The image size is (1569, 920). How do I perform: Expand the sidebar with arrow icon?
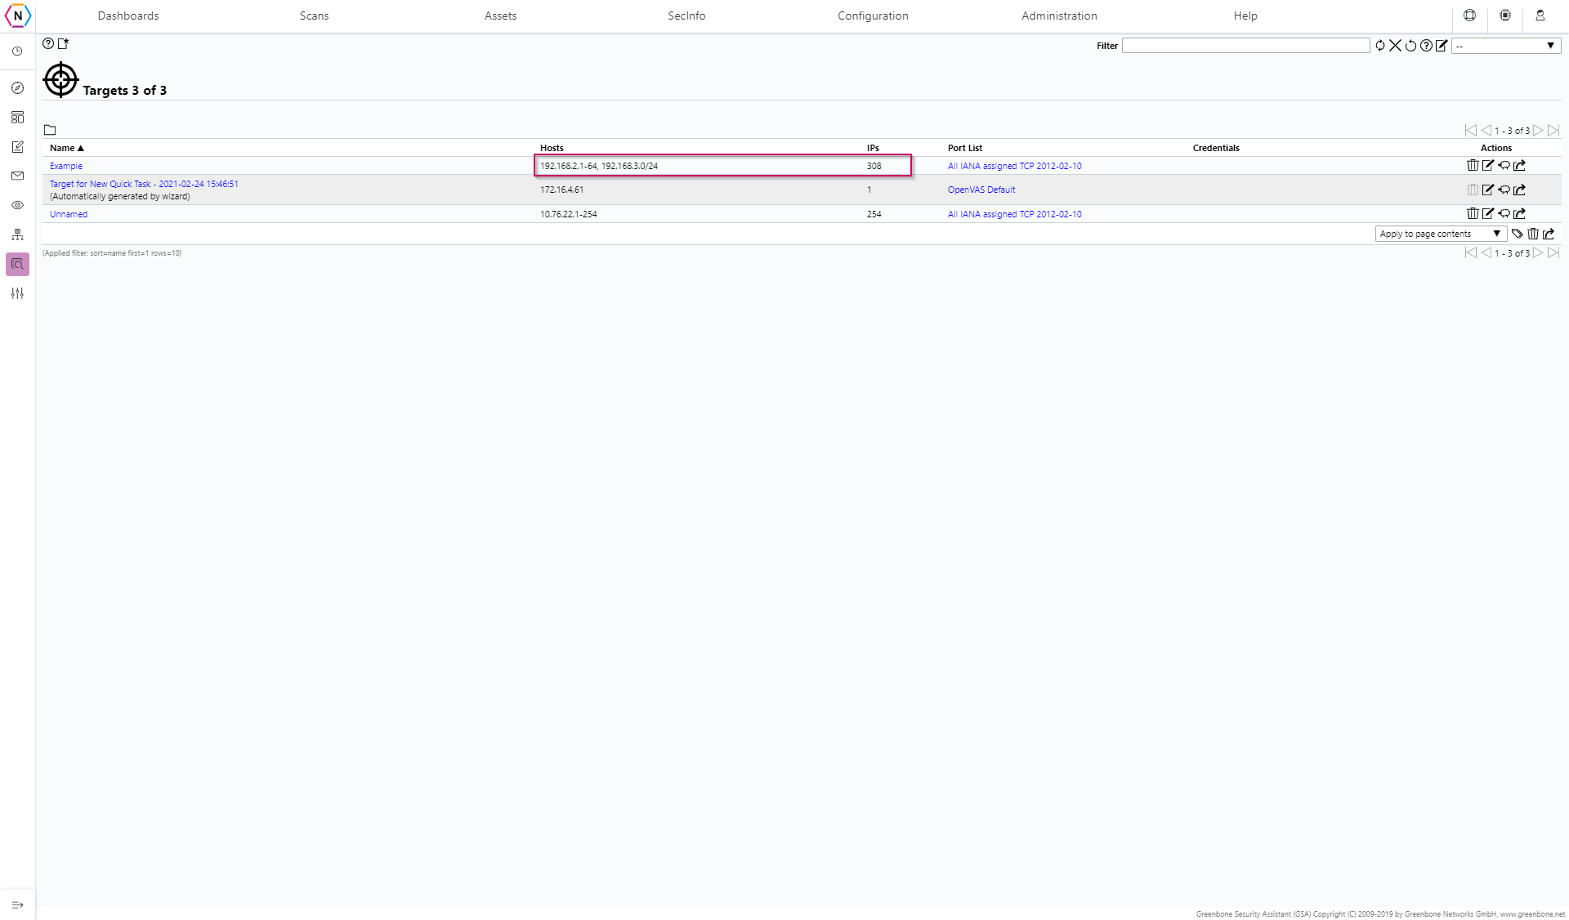(17, 905)
